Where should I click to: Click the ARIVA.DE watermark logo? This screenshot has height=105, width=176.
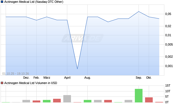83,38
